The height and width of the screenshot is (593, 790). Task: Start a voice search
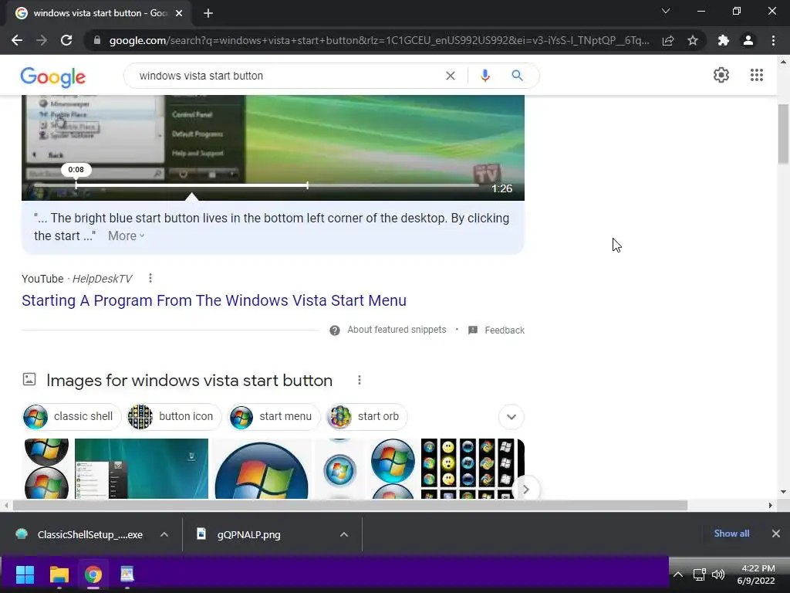click(x=484, y=76)
